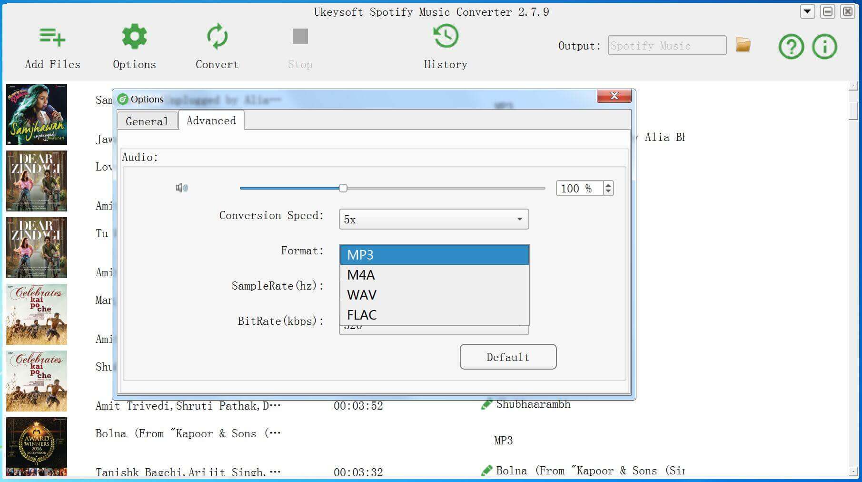Click the Options dialog title icon
The image size is (862, 482).
coord(123,99)
